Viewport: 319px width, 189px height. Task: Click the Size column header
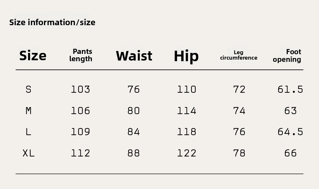point(33,56)
